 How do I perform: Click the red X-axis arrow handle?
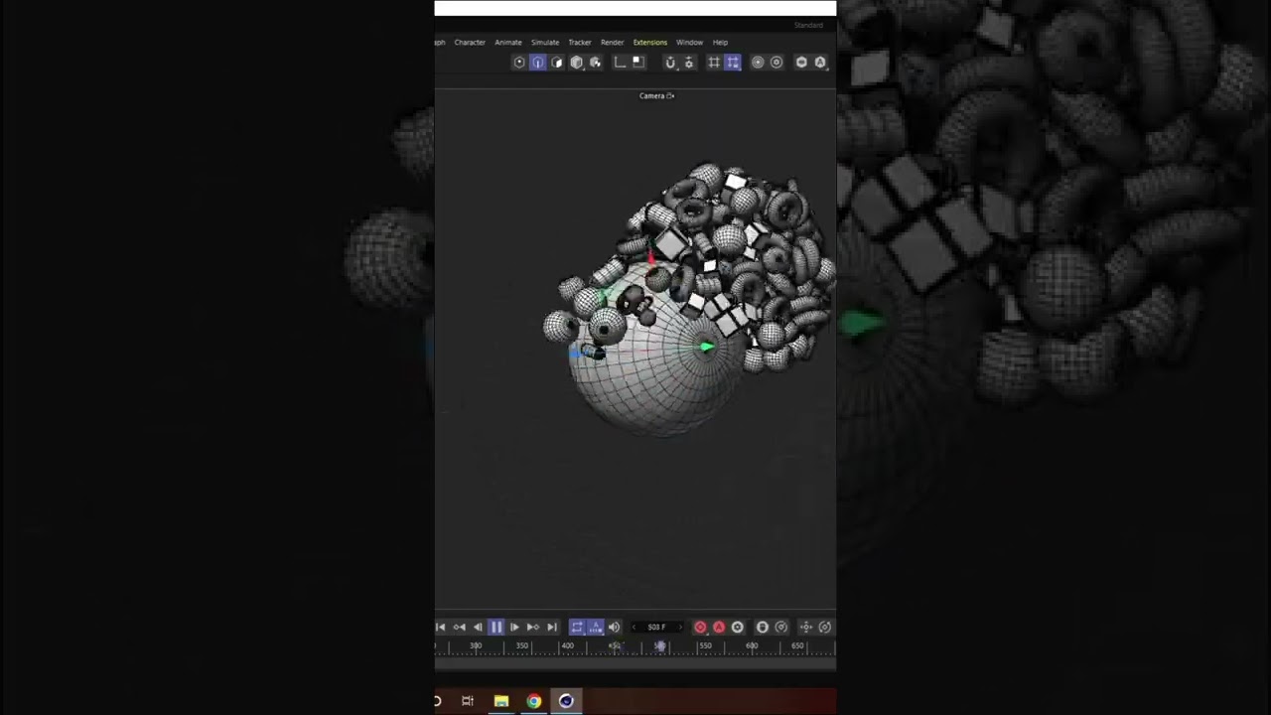tap(650, 257)
